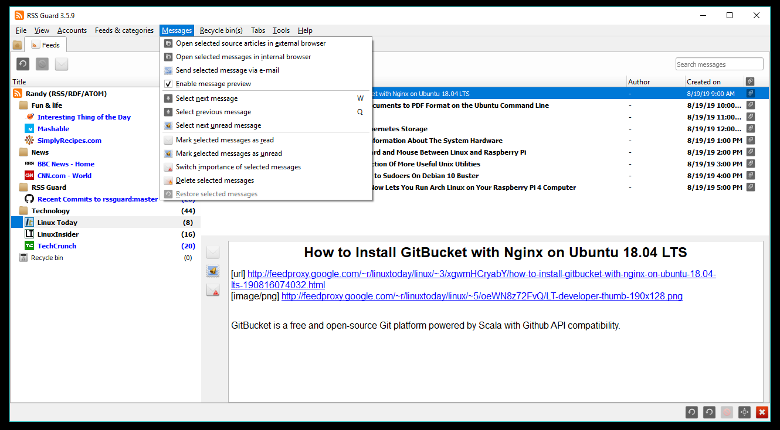Choose Delete selected messages

pyautogui.click(x=266, y=180)
